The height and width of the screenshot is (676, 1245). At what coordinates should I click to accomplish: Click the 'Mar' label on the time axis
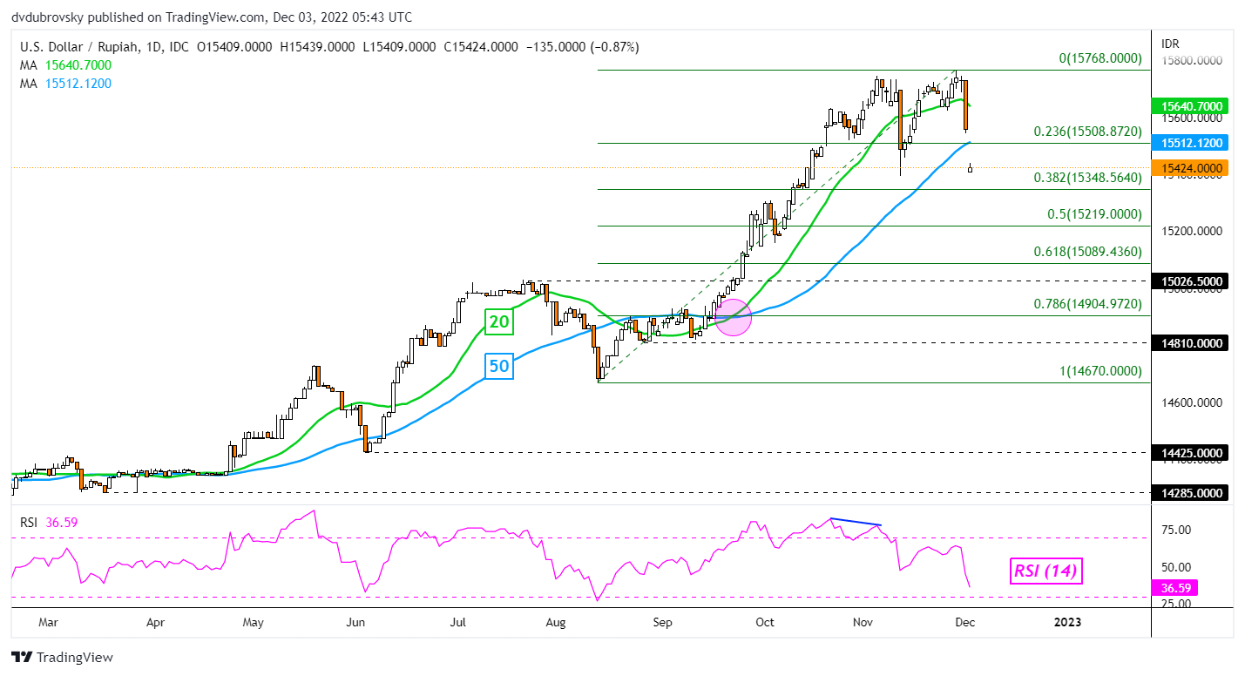tap(49, 623)
